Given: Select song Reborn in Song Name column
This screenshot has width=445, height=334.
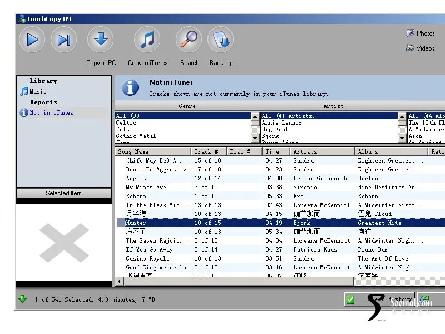Looking at the screenshot, I should tap(136, 196).
